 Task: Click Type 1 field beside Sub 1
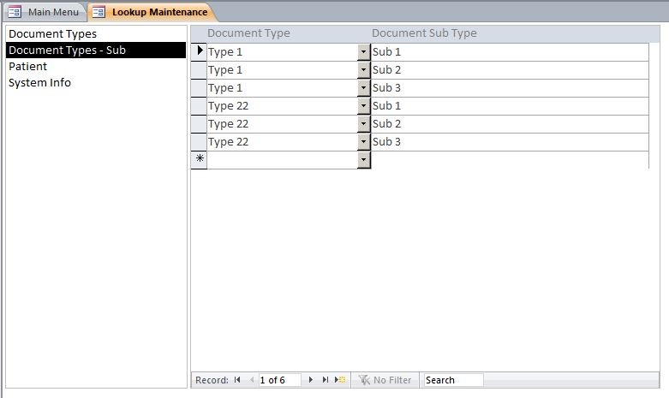pos(283,52)
